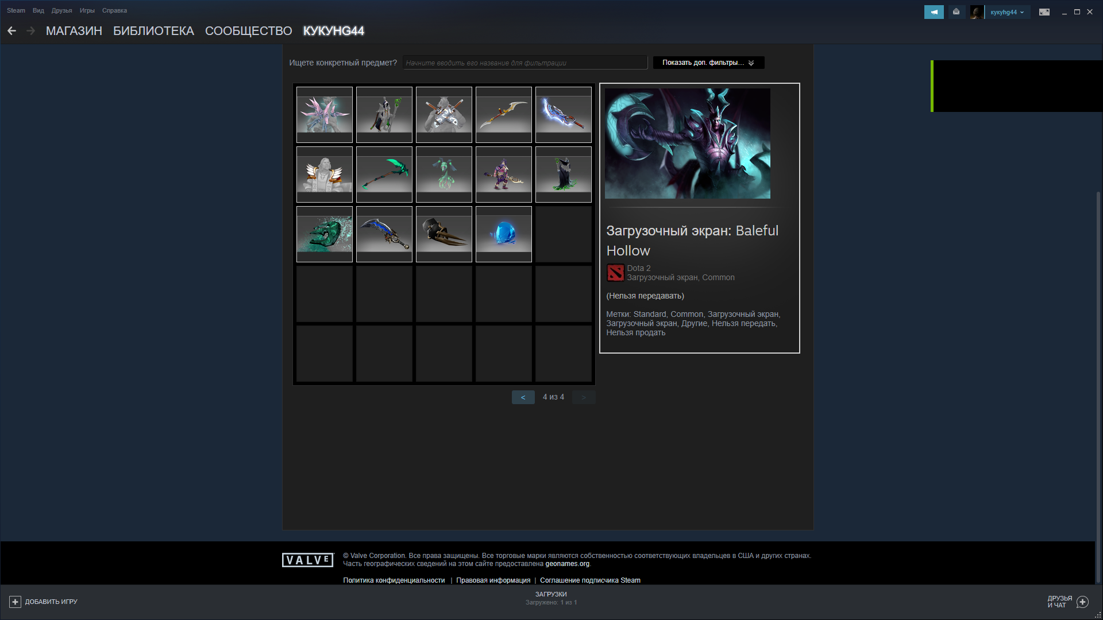Click the Valve logo in footer
The width and height of the screenshot is (1103, 620).
[308, 560]
